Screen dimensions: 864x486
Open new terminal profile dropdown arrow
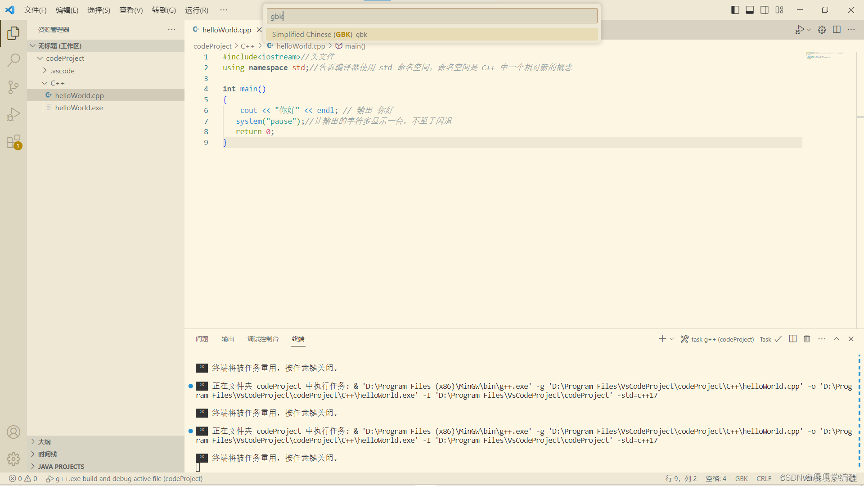[x=672, y=339]
